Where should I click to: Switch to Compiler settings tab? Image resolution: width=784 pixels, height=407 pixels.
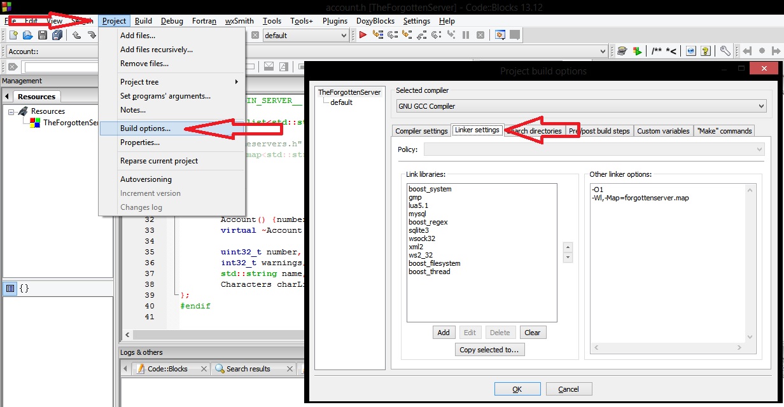(x=421, y=131)
